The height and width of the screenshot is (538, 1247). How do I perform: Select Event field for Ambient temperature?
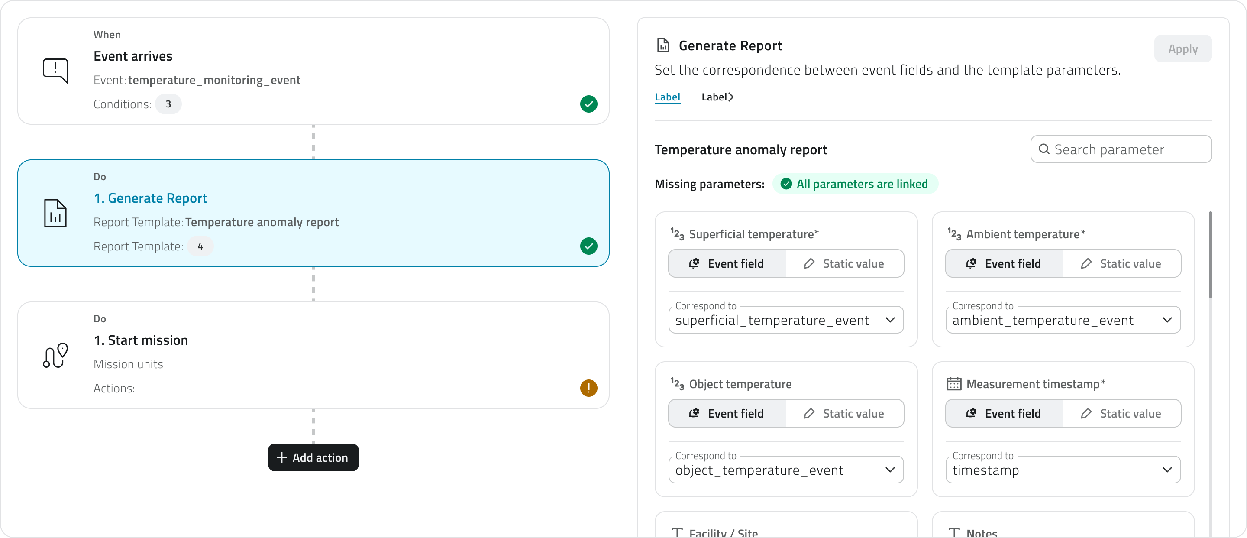[x=1005, y=263]
